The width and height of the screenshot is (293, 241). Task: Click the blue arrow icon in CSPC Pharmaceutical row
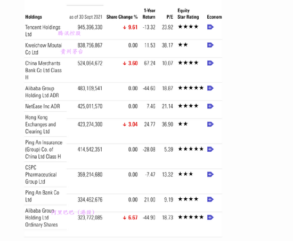coord(210,175)
